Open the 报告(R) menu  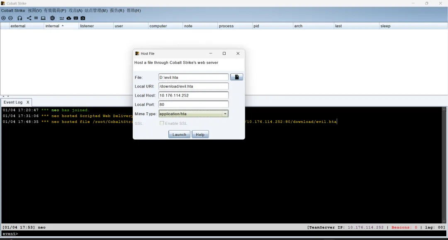pos(117,10)
